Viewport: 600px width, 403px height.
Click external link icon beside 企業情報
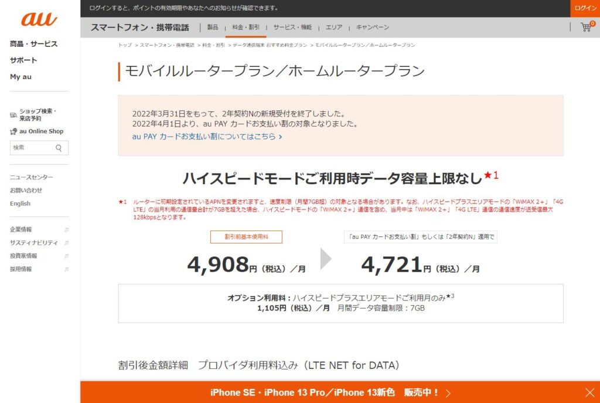point(67,230)
